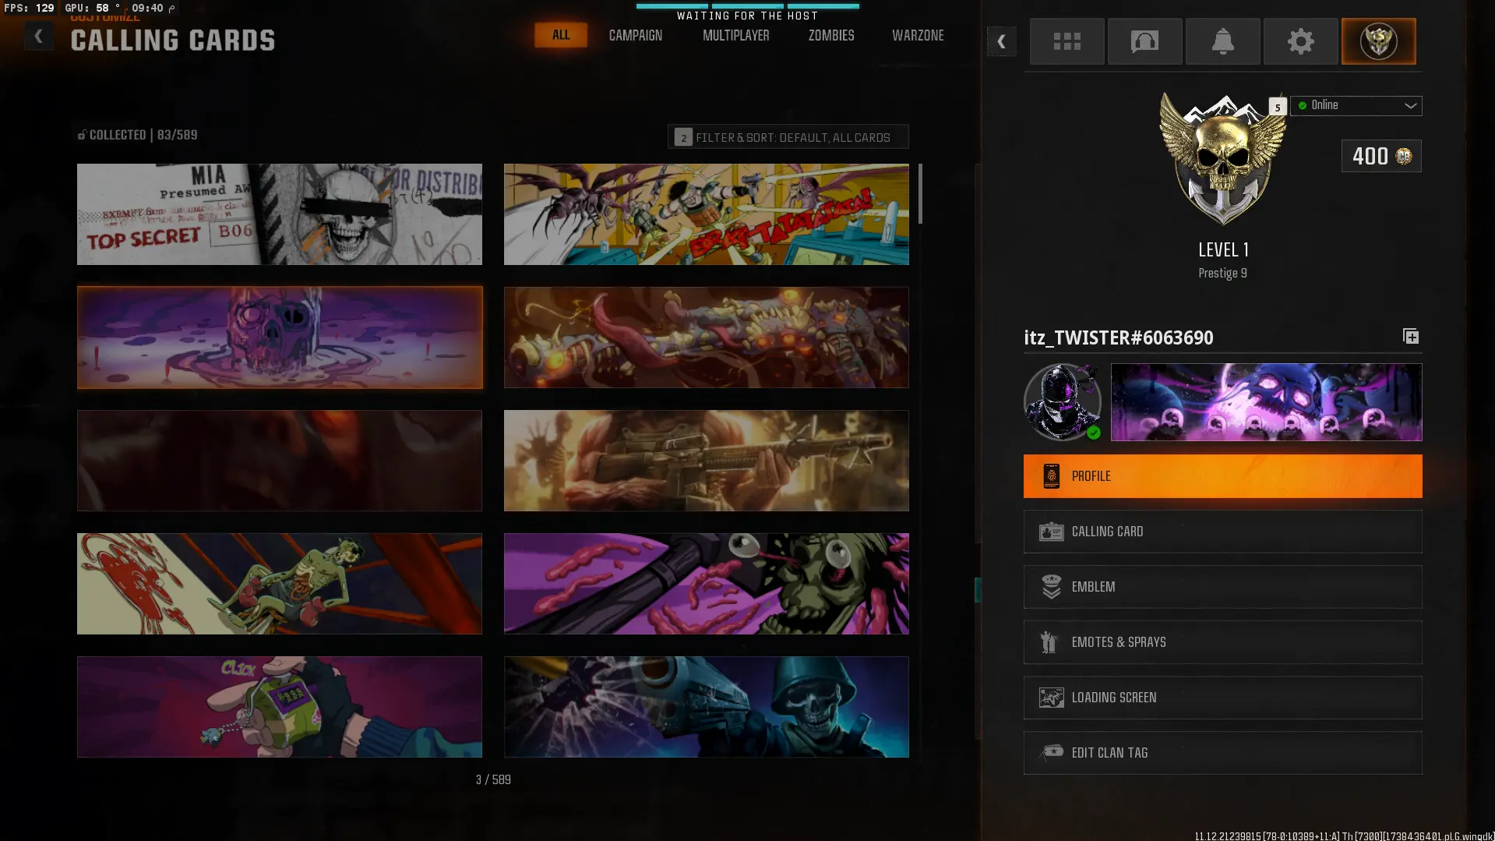Select the tentacle creature weapon calling card
Viewport: 1495px width, 841px height.
pyautogui.click(x=707, y=337)
